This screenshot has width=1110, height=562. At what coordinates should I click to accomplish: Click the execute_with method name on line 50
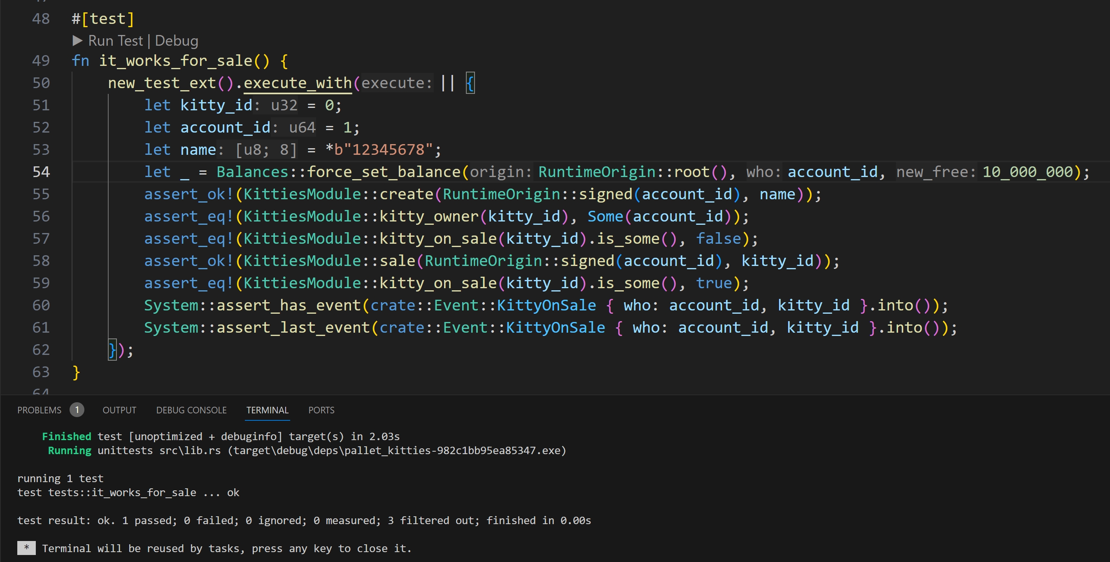[x=298, y=83]
